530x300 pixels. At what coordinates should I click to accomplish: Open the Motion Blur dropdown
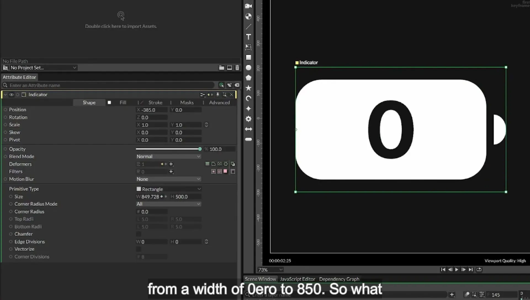(168, 179)
